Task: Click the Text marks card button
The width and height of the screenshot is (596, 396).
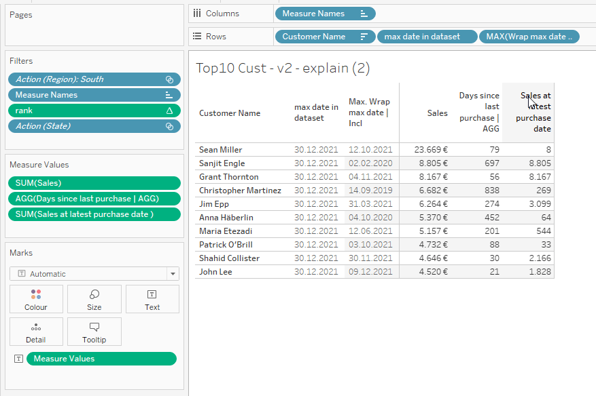Action: (x=152, y=299)
